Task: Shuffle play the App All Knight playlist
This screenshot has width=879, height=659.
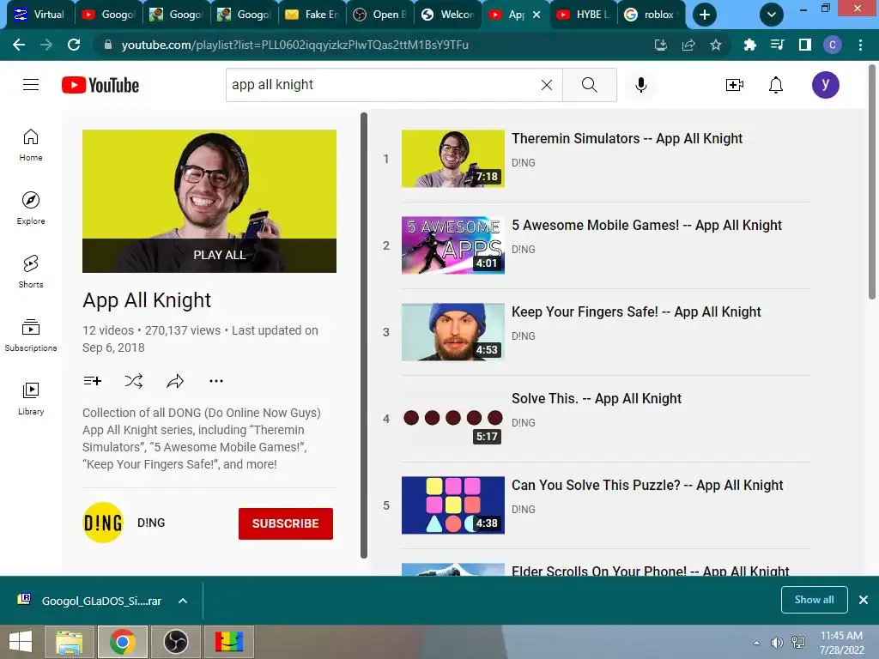Action: (133, 381)
